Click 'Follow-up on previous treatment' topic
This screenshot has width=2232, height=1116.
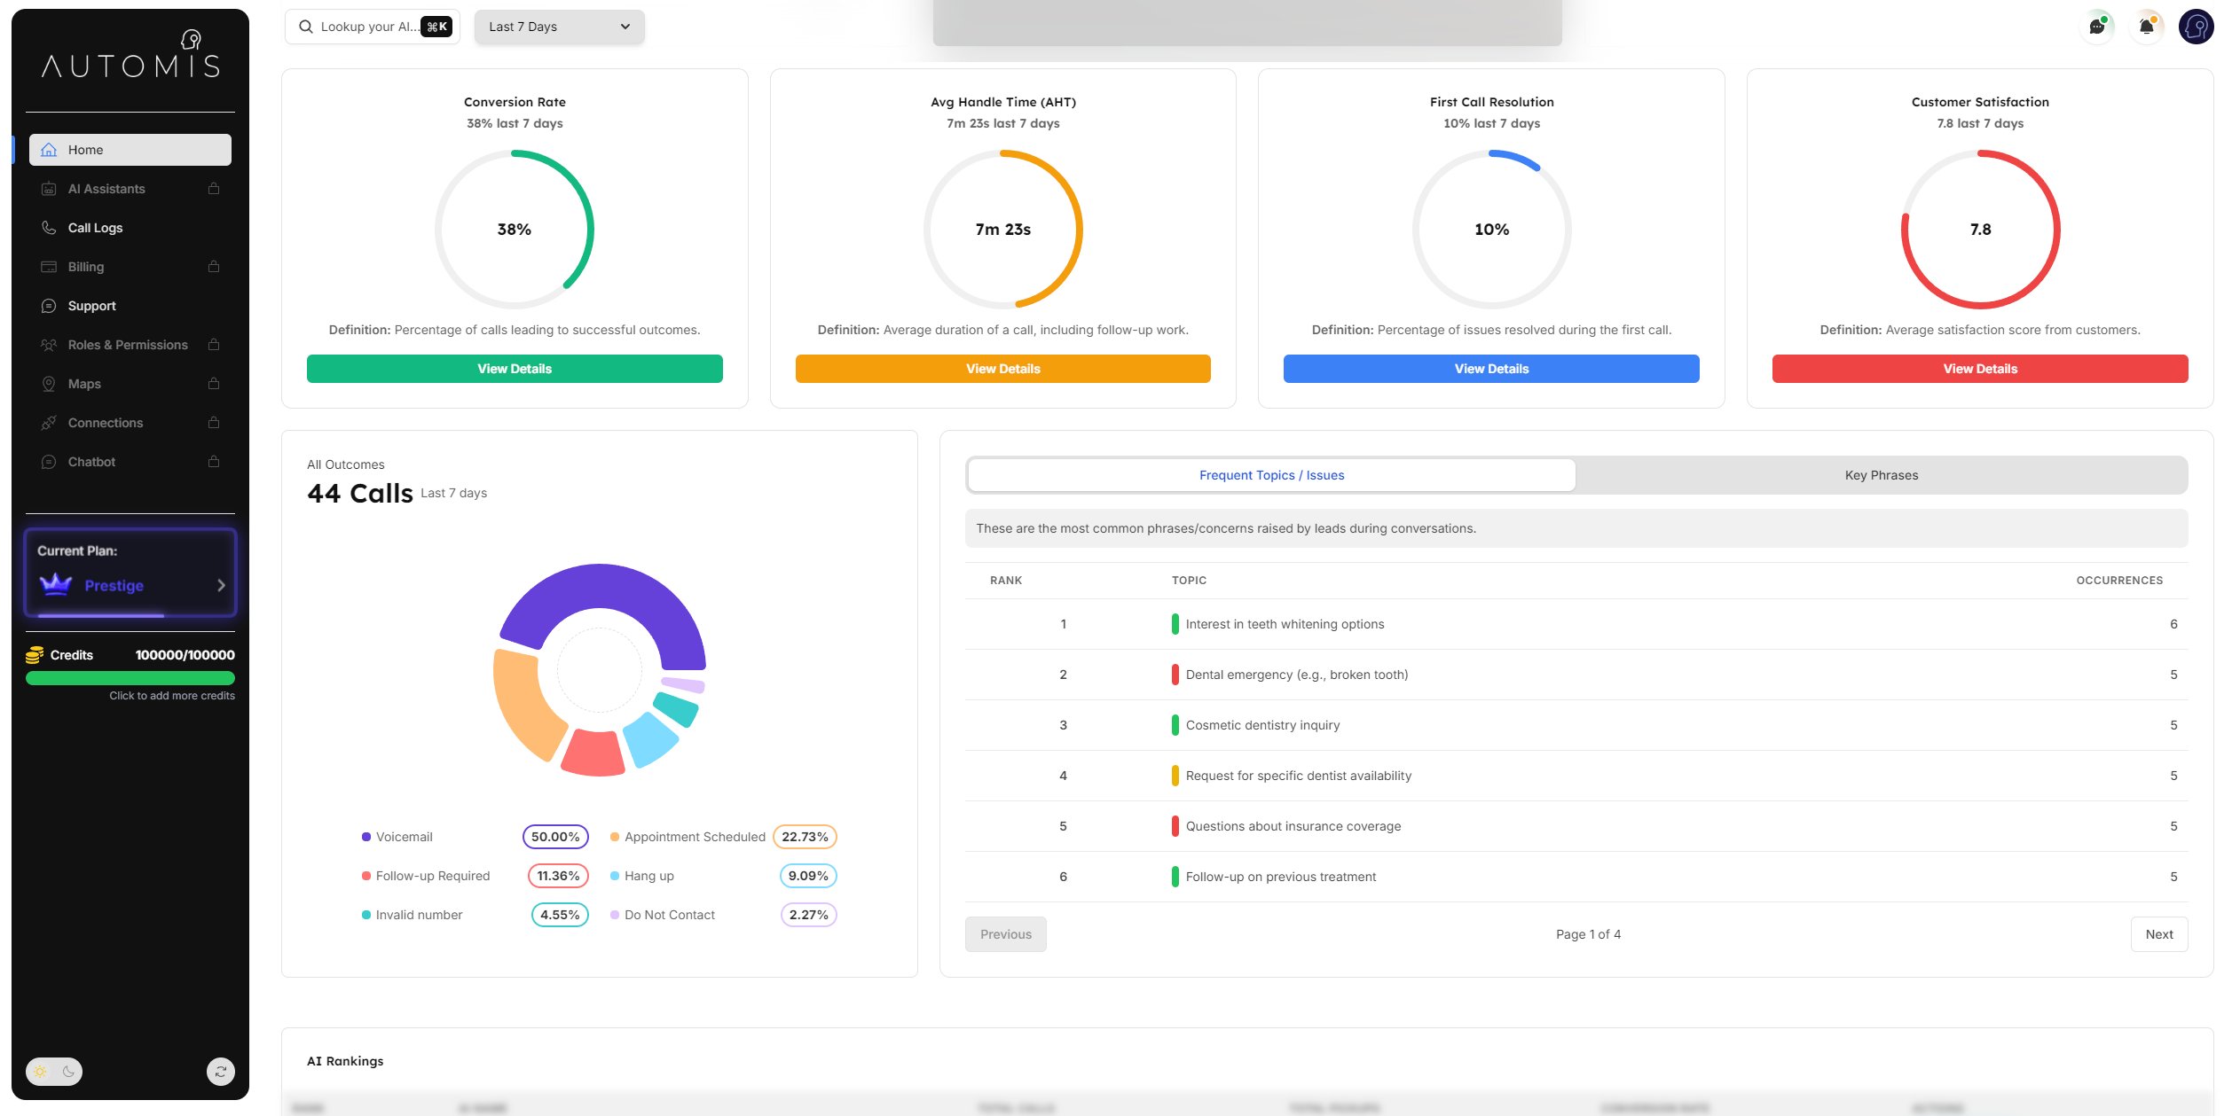click(1281, 877)
